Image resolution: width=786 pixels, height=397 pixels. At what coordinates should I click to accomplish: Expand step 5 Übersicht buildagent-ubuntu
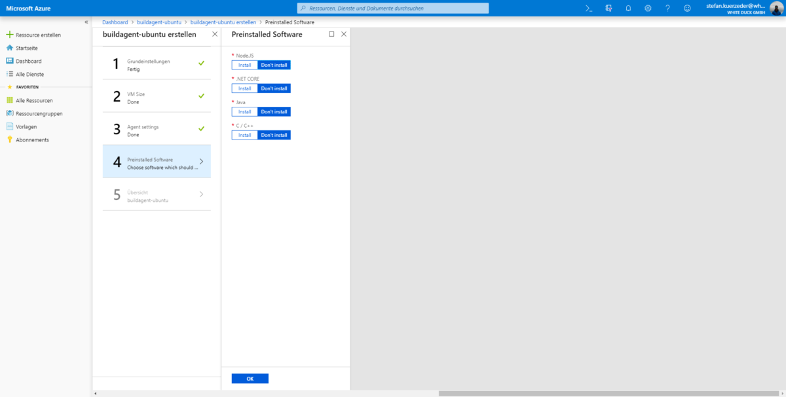point(157,195)
